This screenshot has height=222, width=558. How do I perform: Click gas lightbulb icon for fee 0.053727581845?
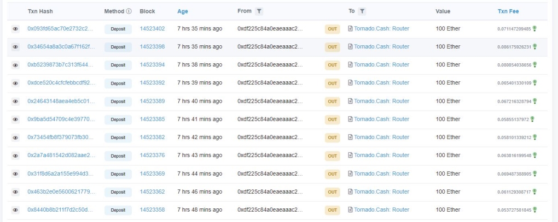534,209
